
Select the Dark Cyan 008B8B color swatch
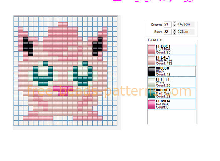[152, 93]
